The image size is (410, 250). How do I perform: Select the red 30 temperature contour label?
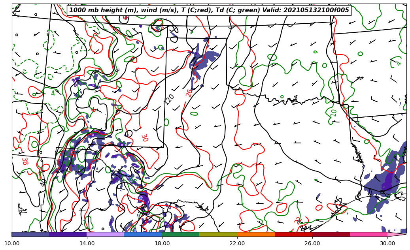click(144, 138)
